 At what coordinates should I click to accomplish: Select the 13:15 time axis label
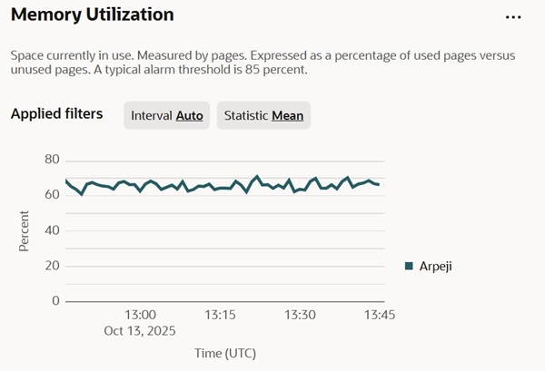point(220,315)
